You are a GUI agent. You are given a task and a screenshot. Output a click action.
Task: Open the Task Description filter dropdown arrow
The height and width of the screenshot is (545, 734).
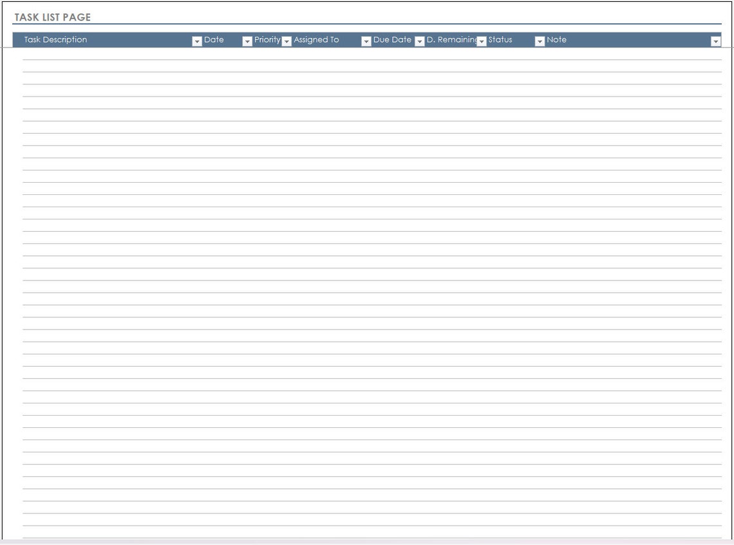196,40
